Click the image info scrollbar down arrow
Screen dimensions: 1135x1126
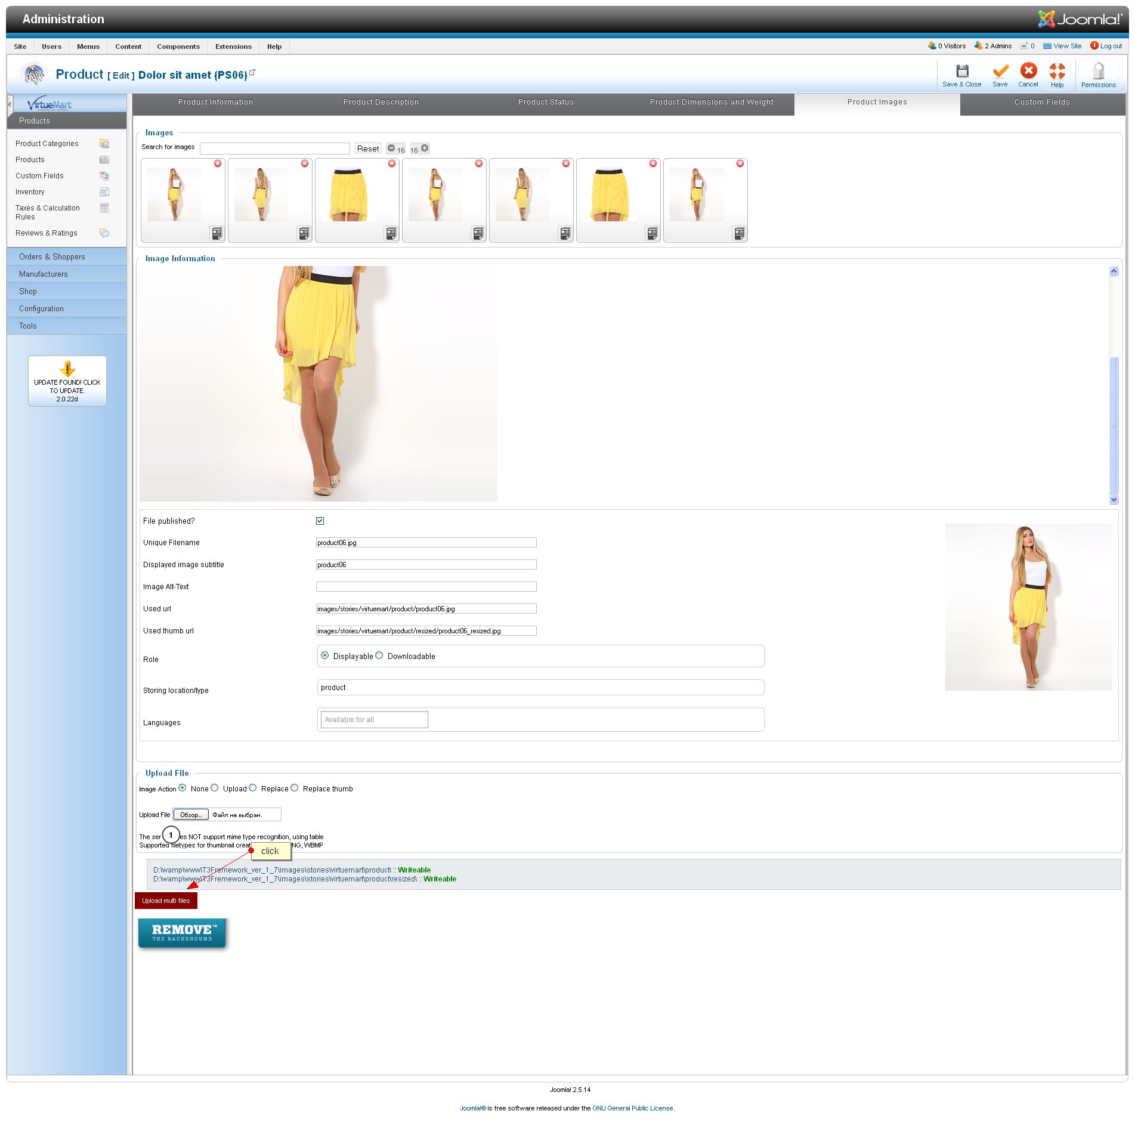(1114, 500)
